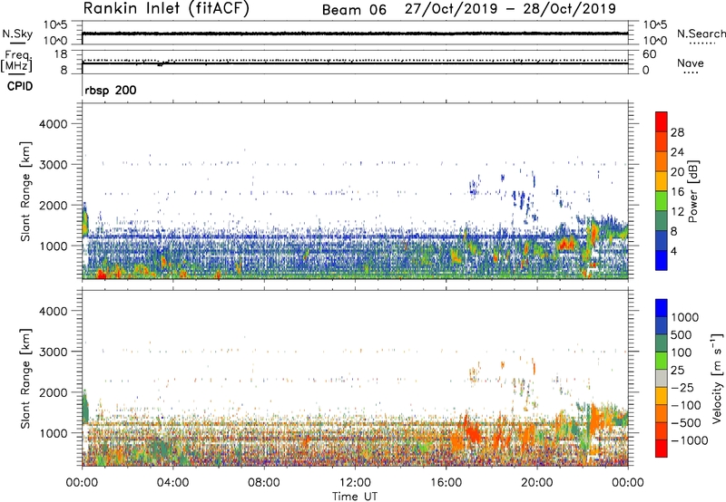The width and height of the screenshot is (726, 502).
Task: Click the '-100' velocity colorbar value
Action: coord(685,405)
